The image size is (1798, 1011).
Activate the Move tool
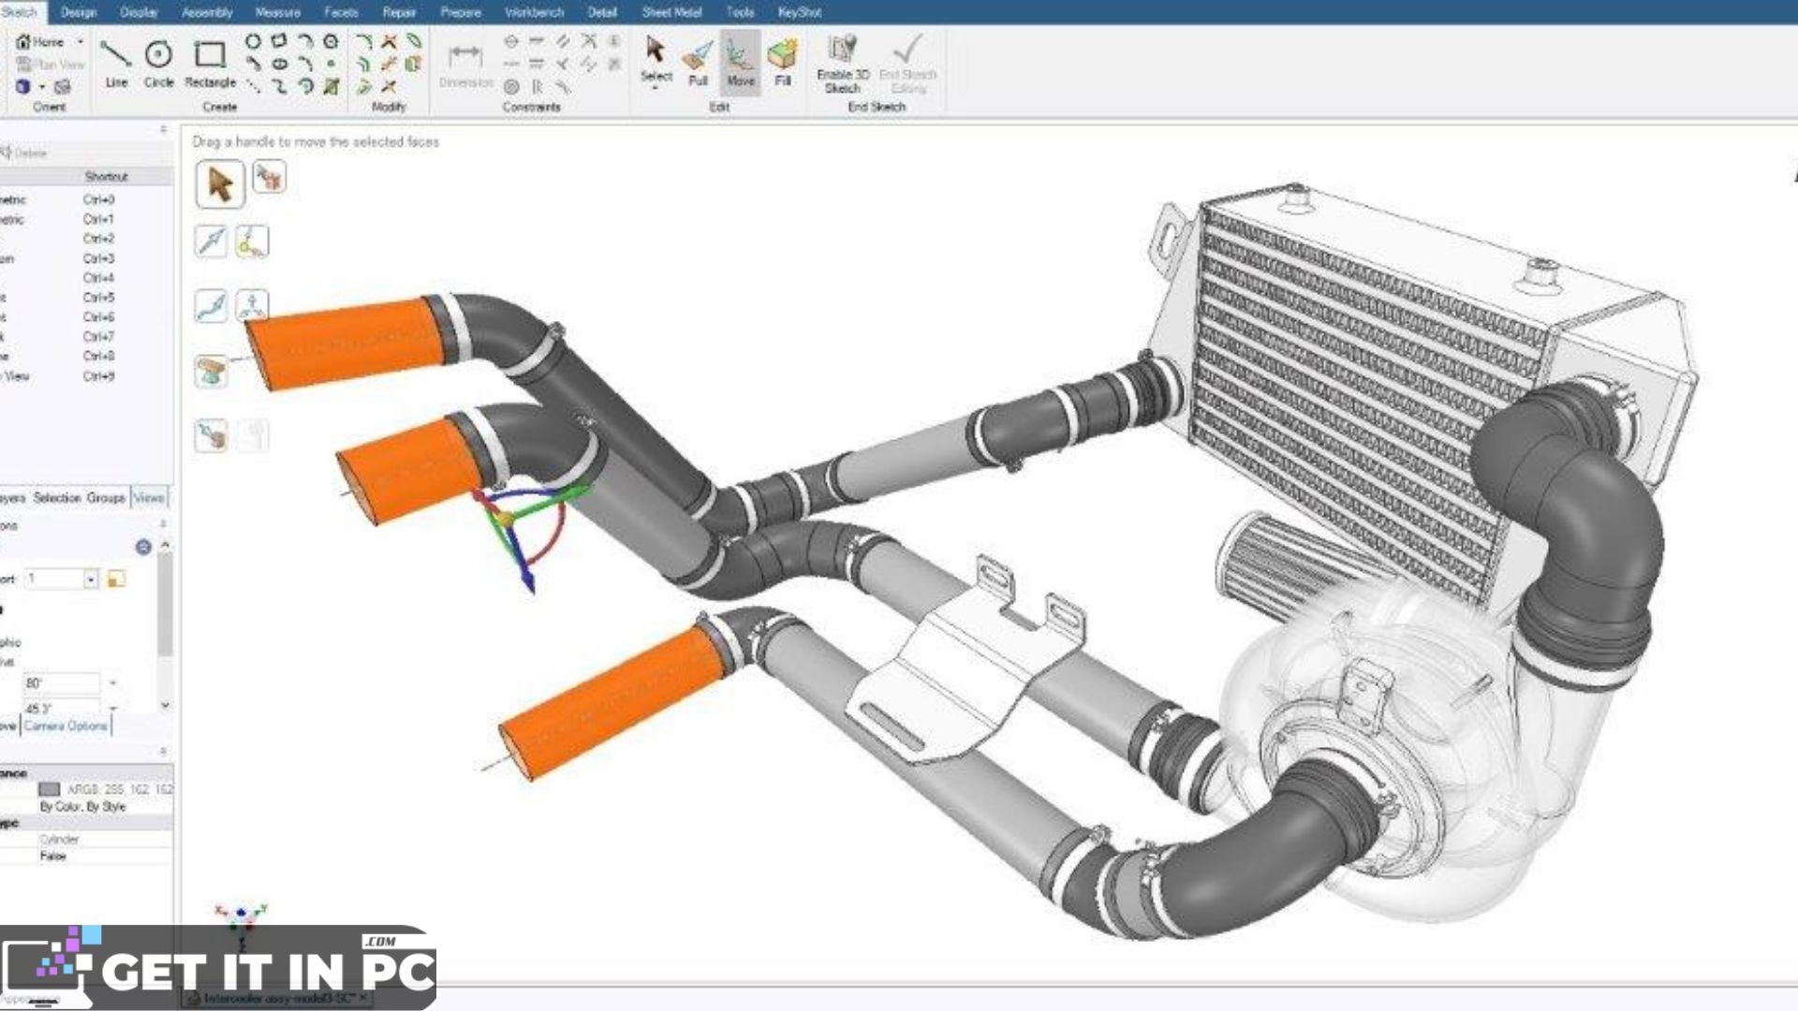740,62
